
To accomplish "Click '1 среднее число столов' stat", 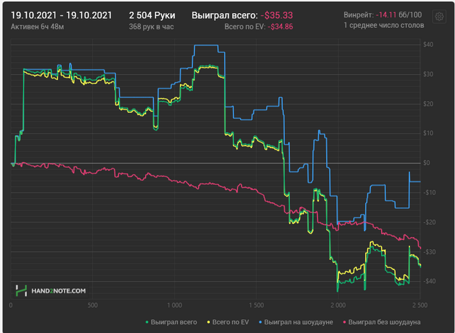I will (382, 26).
